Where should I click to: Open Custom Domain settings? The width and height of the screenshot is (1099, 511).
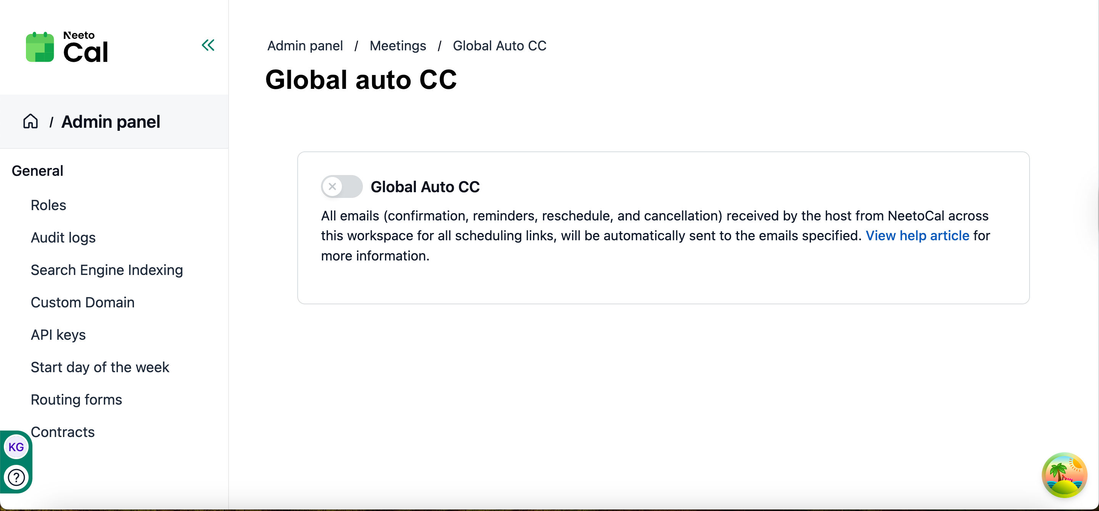[82, 302]
